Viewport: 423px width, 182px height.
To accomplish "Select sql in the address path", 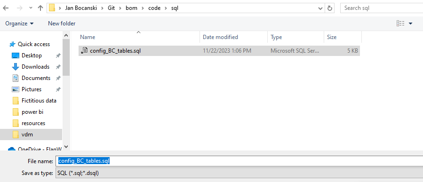I will pos(175,8).
